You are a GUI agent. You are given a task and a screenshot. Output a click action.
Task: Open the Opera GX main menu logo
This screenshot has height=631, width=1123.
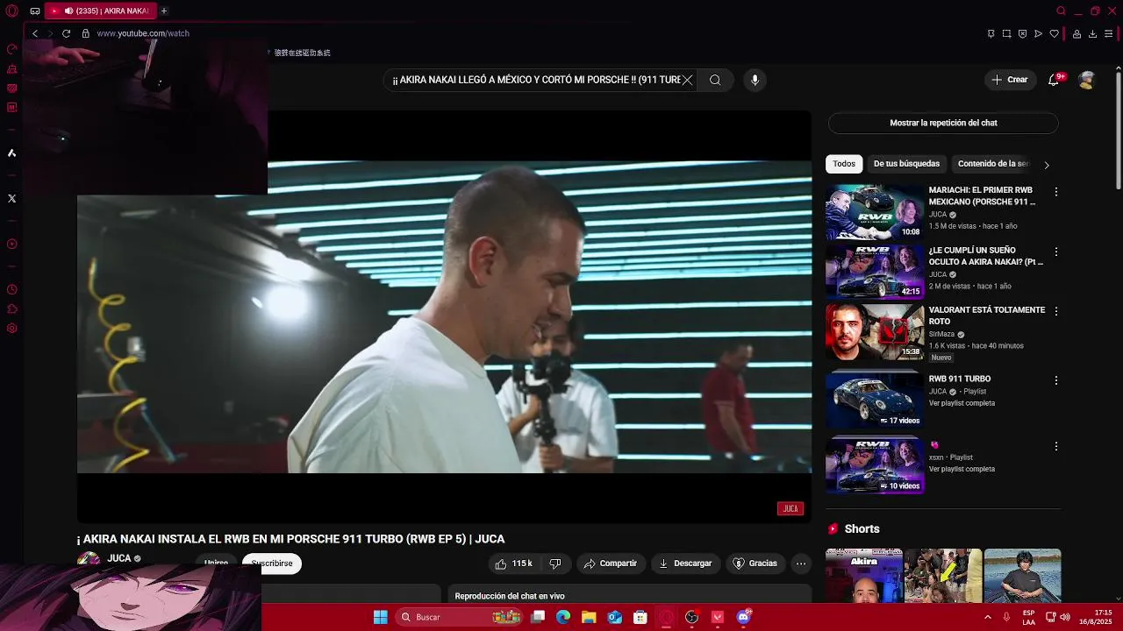point(11,11)
